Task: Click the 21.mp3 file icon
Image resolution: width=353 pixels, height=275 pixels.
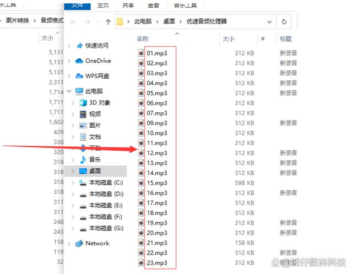Action: [141, 243]
